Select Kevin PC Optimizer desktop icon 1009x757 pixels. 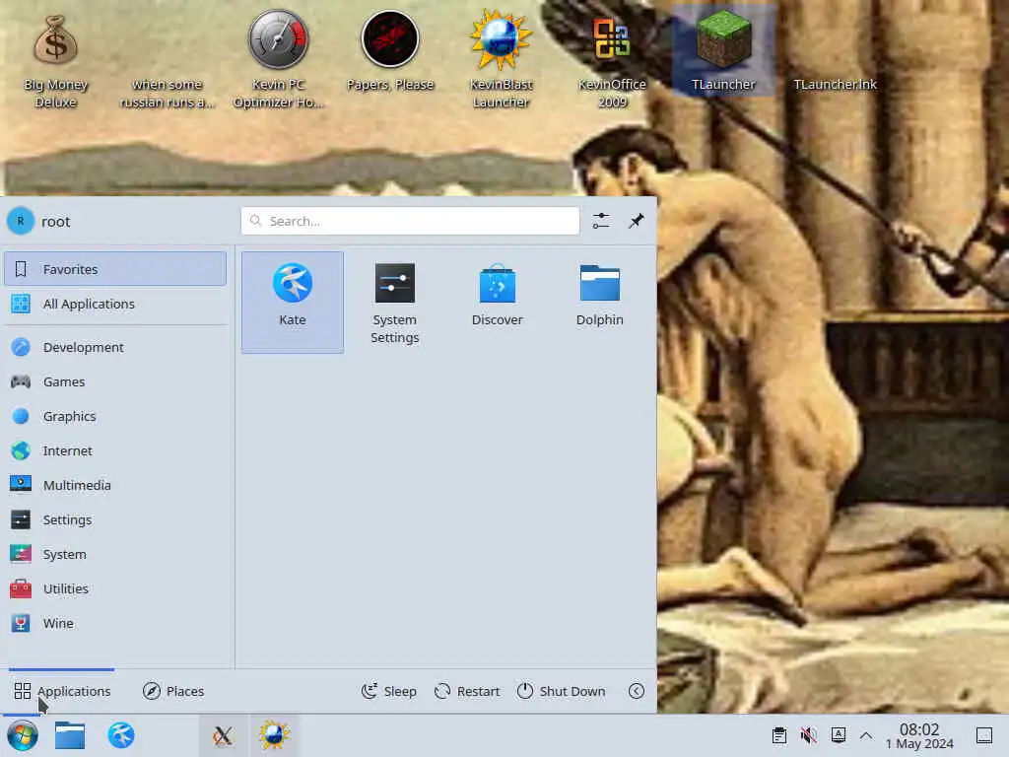278,59
